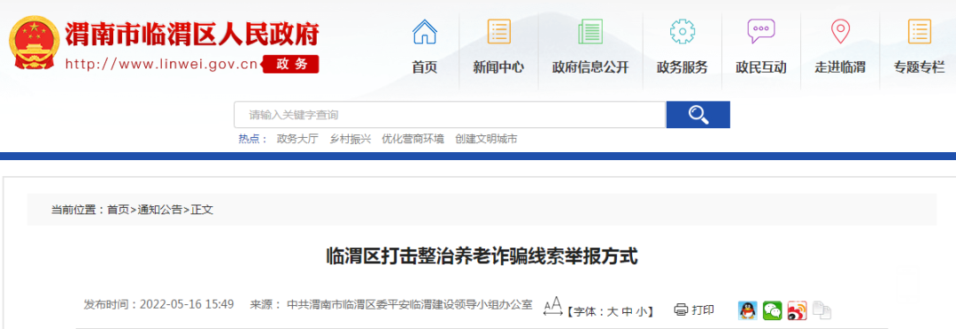Click the font size AA icon
956x329 pixels.
click(552, 307)
